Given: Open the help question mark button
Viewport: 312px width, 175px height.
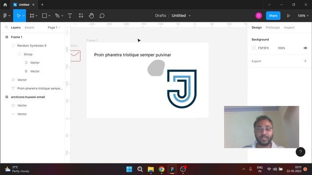Looking at the screenshot, I should coord(300,152).
